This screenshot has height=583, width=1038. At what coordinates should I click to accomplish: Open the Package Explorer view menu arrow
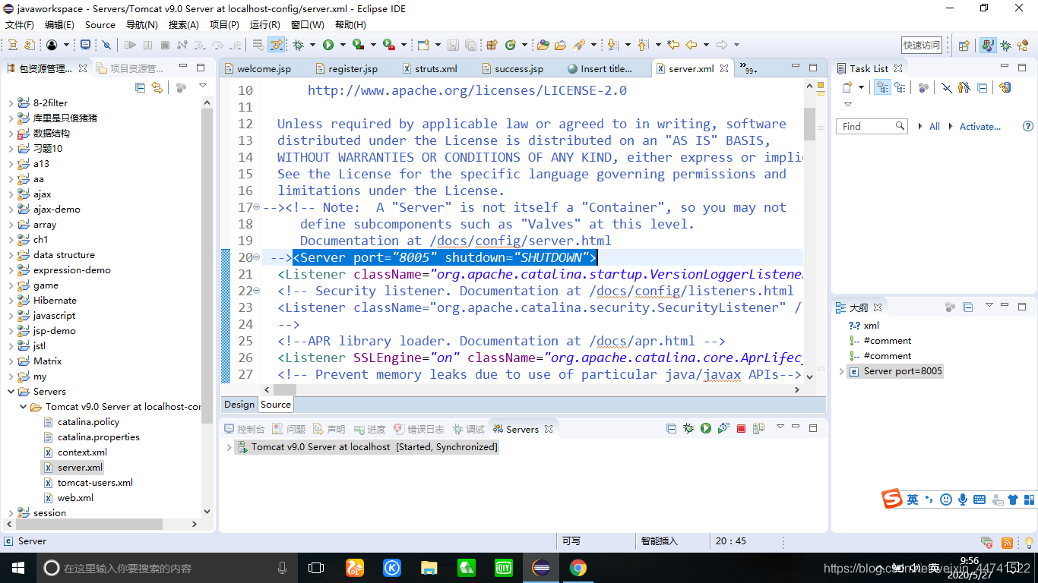(203, 87)
